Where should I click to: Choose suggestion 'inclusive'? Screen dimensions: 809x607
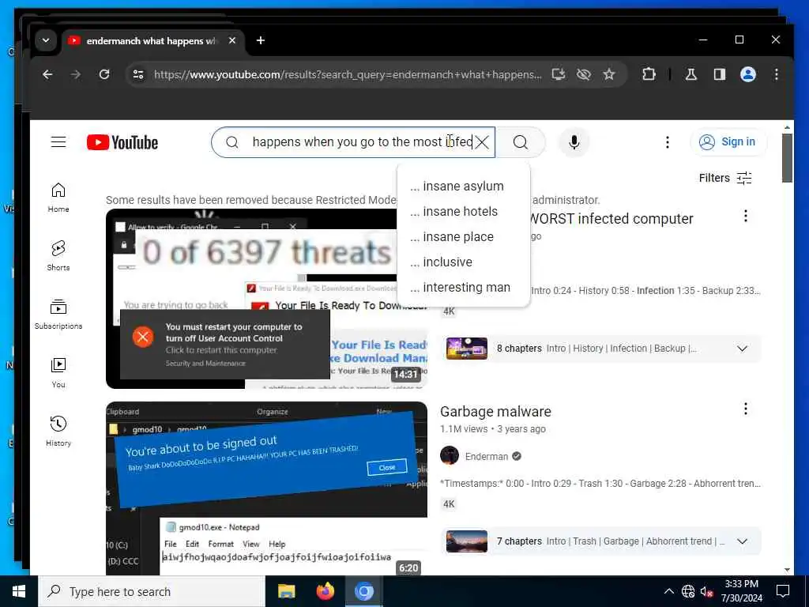pyautogui.click(x=463, y=262)
